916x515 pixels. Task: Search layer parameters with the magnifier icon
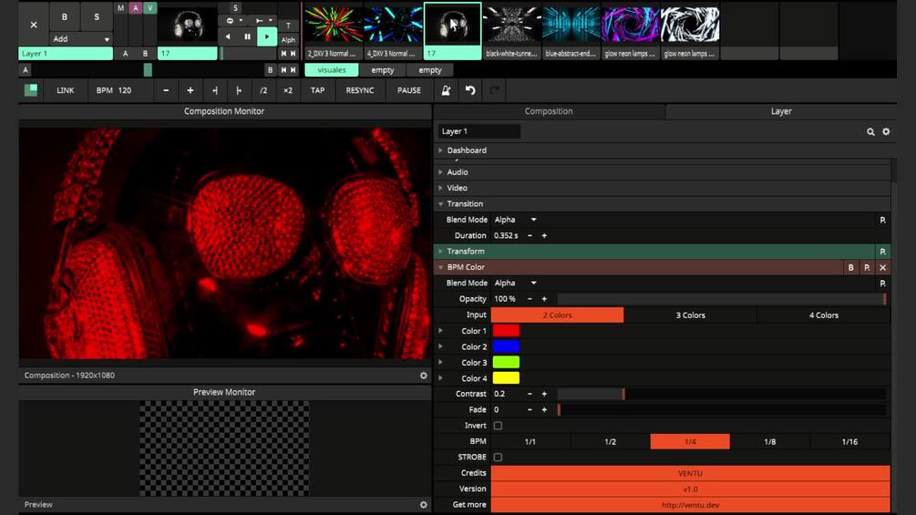coord(870,132)
